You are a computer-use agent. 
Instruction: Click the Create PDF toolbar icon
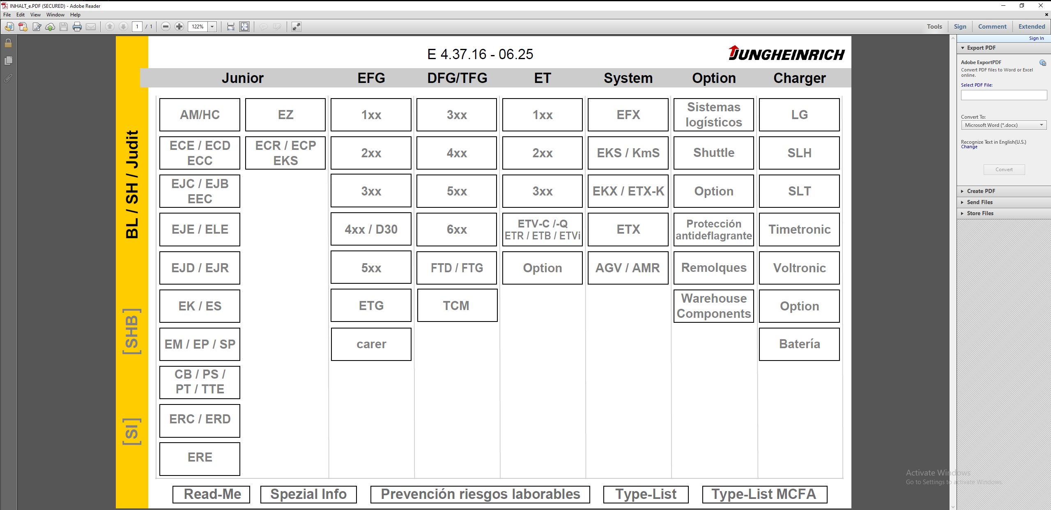23,27
